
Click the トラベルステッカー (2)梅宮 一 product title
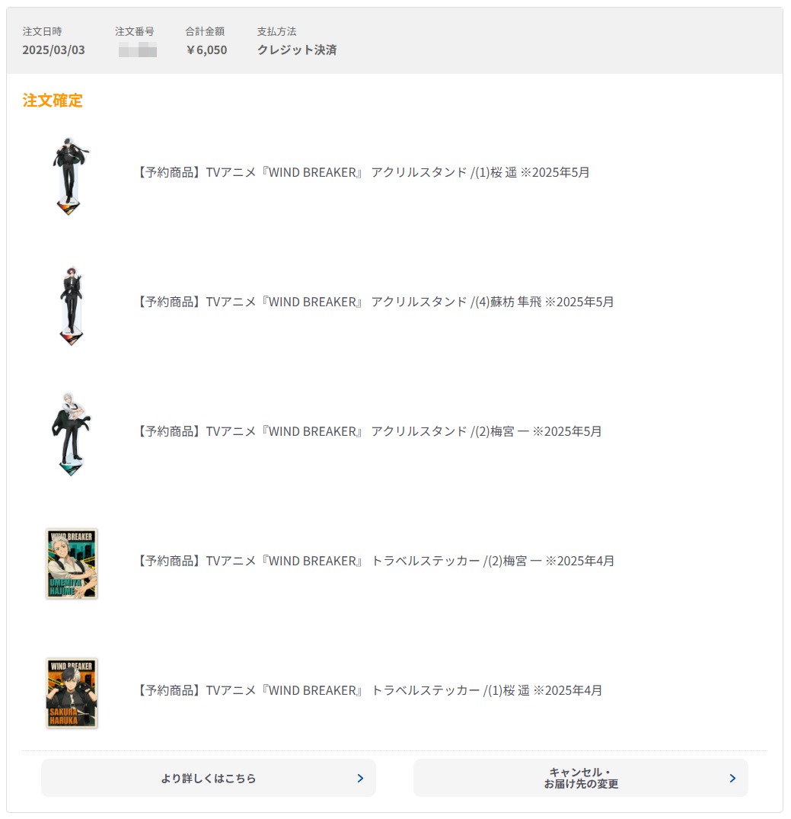[x=375, y=561]
